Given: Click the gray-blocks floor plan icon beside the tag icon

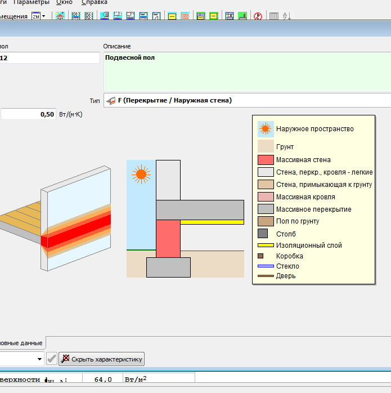Looking at the screenshot, I should click(x=118, y=16).
